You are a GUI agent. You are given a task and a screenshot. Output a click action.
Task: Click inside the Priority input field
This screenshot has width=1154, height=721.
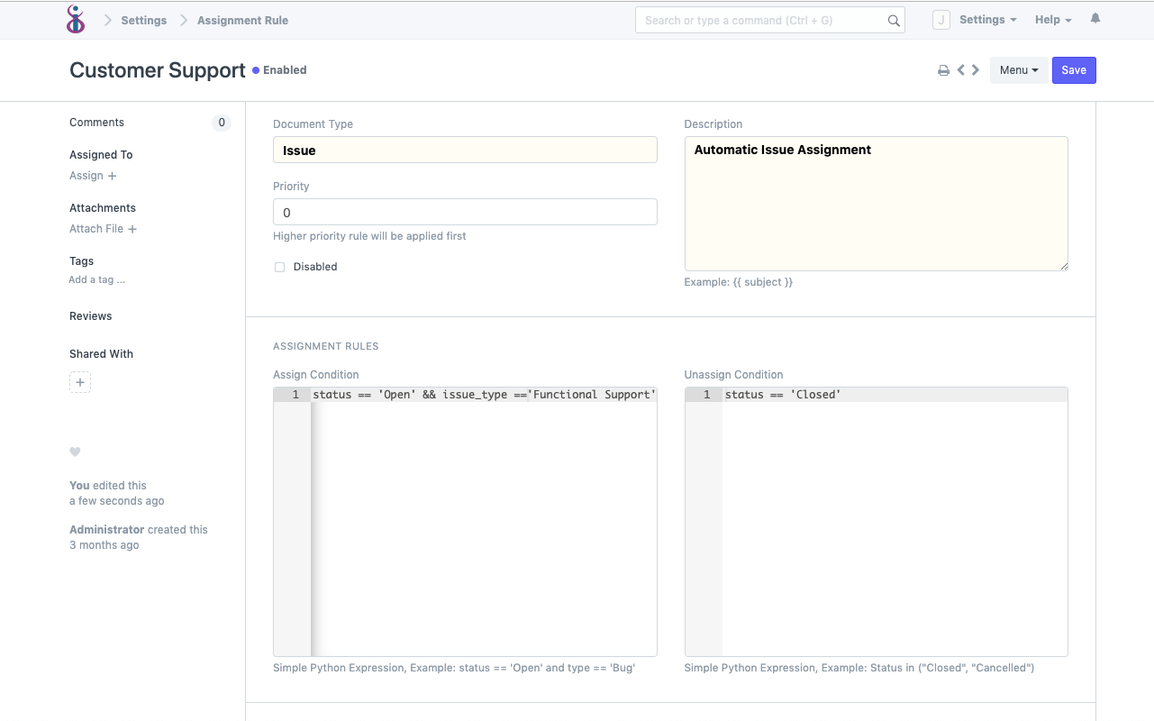465,212
